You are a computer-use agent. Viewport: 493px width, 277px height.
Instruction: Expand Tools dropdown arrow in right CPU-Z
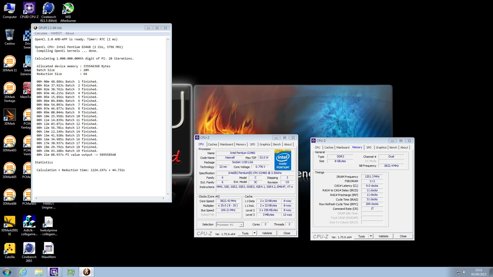(x=371, y=236)
